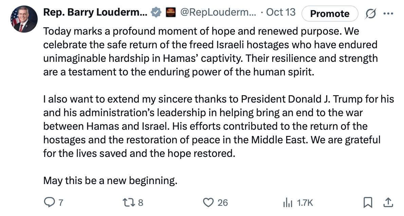The width and height of the screenshot is (404, 216).
Task: Share the post via the upload arrow icon
Action: (x=388, y=203)
